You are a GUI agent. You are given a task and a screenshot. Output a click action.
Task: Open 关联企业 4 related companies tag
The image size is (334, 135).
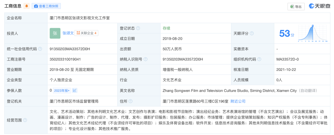coord(87,33)
